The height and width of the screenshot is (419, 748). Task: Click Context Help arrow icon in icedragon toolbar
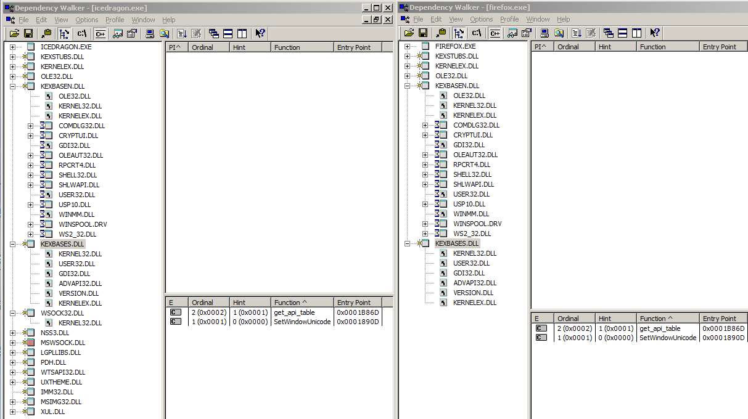[x=260, y=33]
